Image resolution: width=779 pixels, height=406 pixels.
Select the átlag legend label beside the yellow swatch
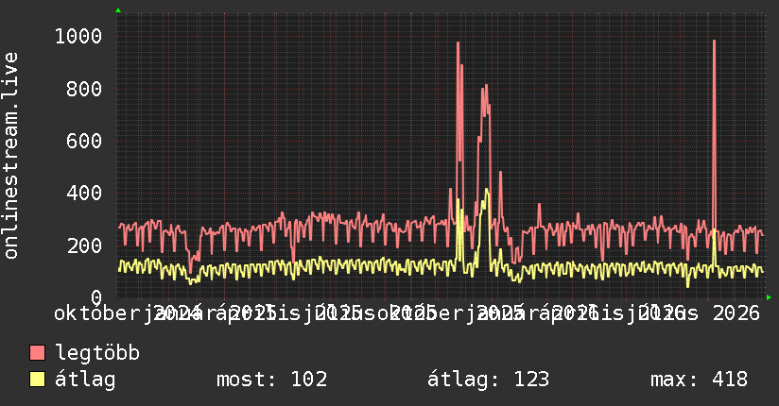tap(85, 380)
